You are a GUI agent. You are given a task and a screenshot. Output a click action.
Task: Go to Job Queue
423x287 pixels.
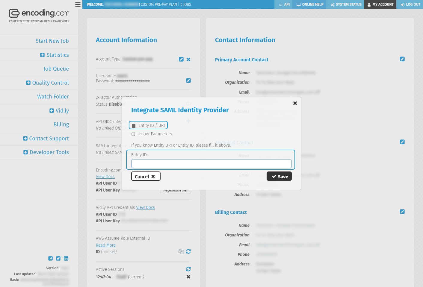pyautogui.click(x=56, y=69)
